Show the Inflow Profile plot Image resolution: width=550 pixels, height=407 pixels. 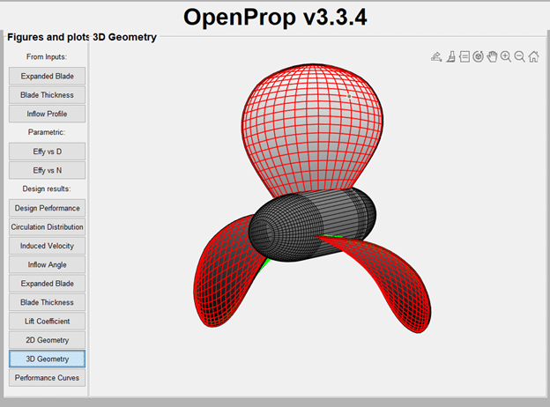tap(47, 114)
